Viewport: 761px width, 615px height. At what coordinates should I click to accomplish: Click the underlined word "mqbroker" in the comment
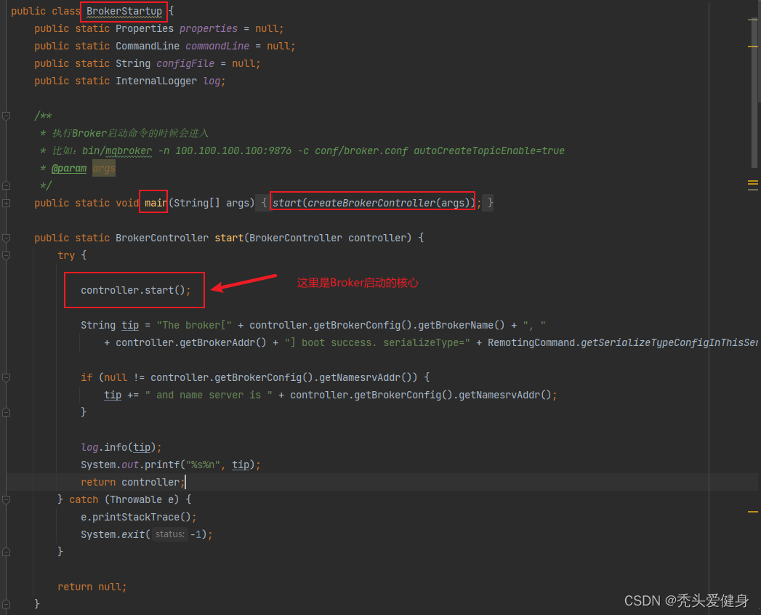(129, 151)
